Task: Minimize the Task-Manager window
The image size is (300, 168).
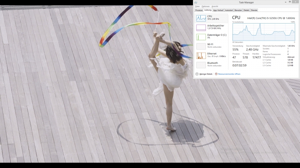Action: tap(285, 2)
